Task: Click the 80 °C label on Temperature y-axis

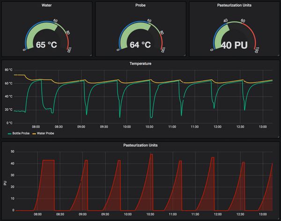Action: [8, 70]
